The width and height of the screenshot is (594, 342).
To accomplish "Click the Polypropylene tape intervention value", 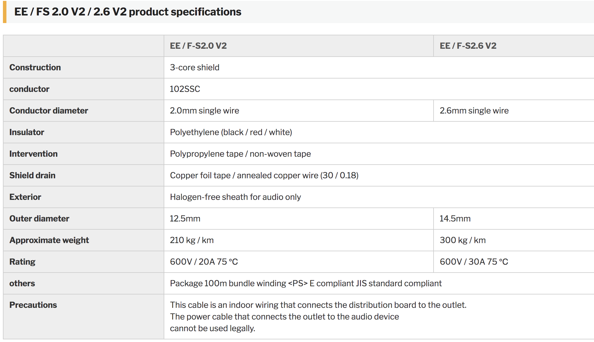I will click(x=240, y=154).
